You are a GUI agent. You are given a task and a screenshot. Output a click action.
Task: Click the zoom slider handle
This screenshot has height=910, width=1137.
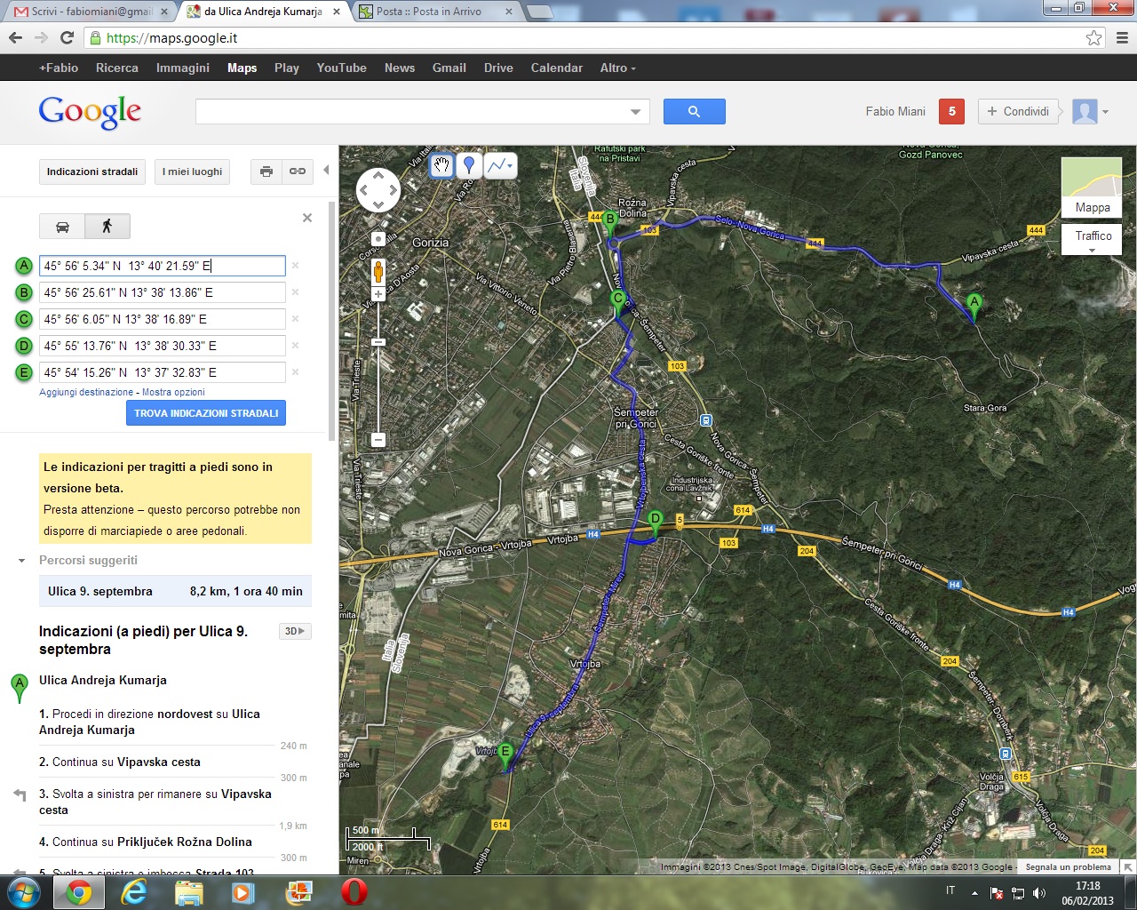(x=378, y=342)
